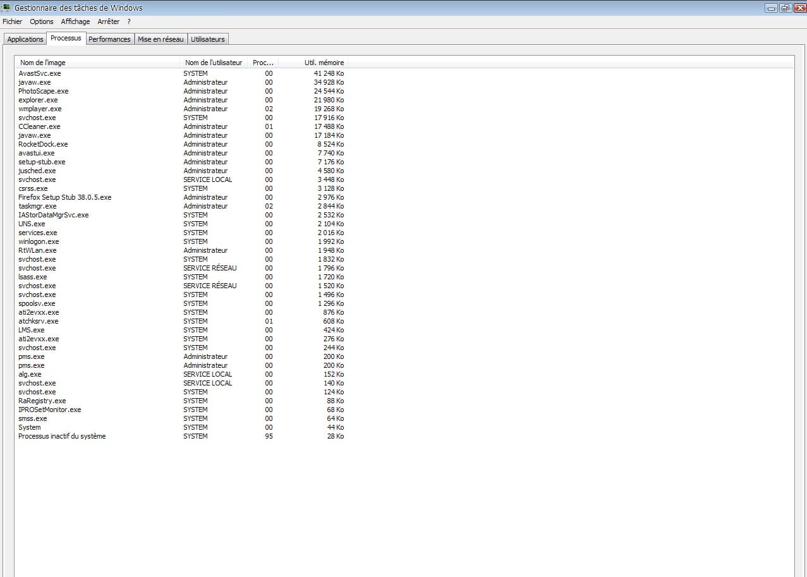Open the Mise en réseau tab
Screen dimensions: 807x577
pyautogui.click(x=161, y=39)
